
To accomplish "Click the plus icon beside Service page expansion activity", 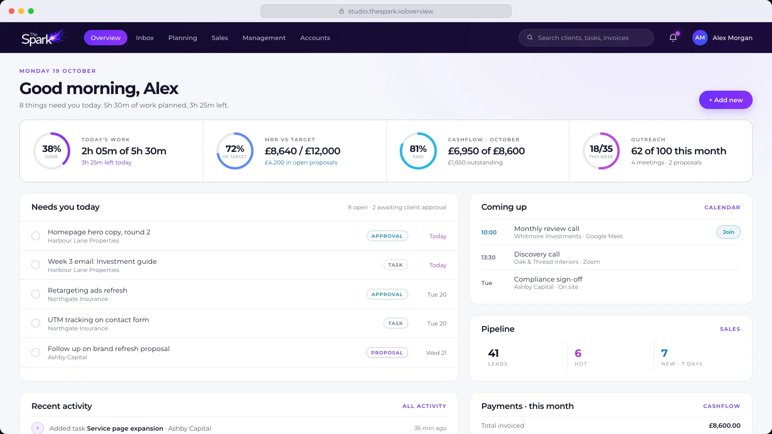I will click(38, 428).
